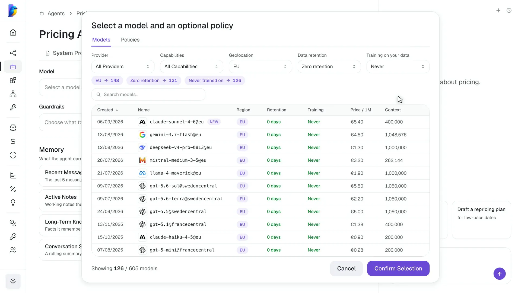Image resolution: width=521 pixels, height=293 pixels.
Task: Open the lightbulb sidebar icon
Action: [13, 203]
